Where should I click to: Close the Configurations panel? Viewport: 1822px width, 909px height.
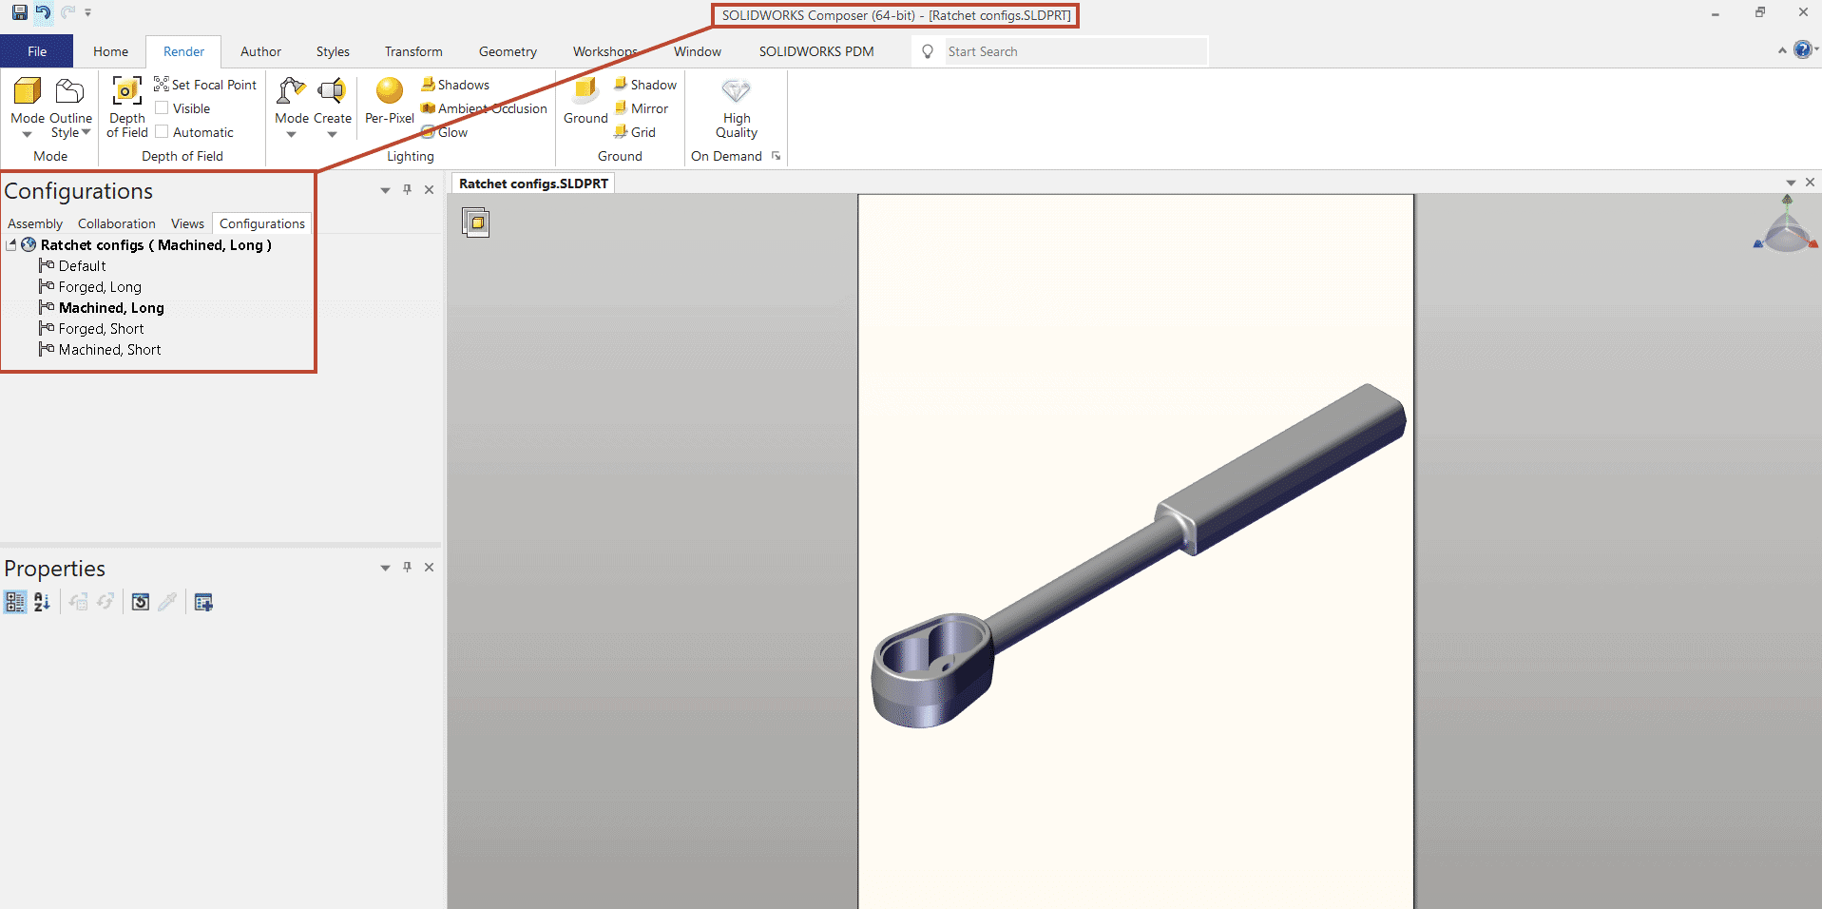429,189
